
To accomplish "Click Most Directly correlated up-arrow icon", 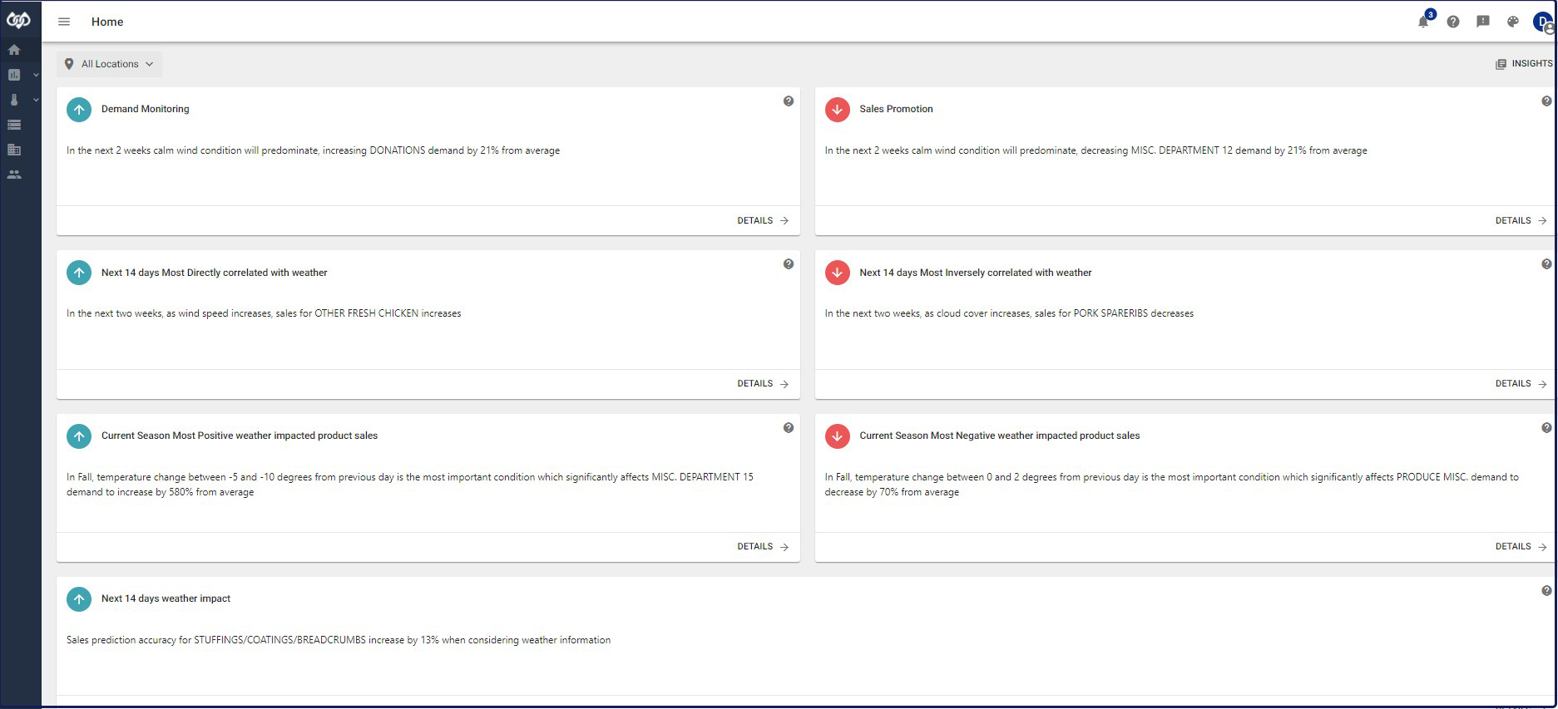I will pos(79,273).
